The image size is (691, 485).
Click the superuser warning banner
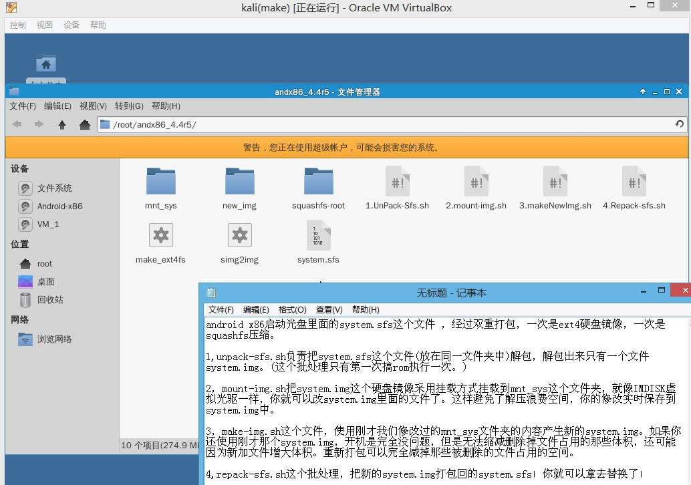click(347, 147)
